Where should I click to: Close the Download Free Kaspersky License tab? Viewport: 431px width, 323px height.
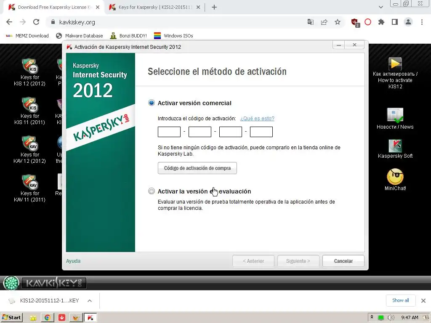98,8
